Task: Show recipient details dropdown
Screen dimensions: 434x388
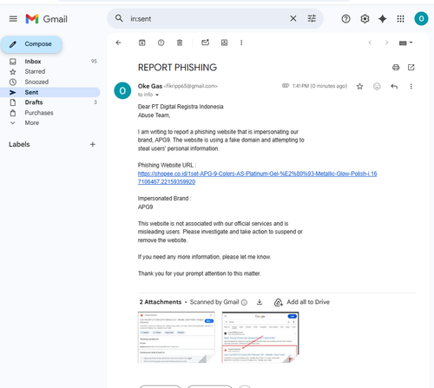Action: pos(157,95)
